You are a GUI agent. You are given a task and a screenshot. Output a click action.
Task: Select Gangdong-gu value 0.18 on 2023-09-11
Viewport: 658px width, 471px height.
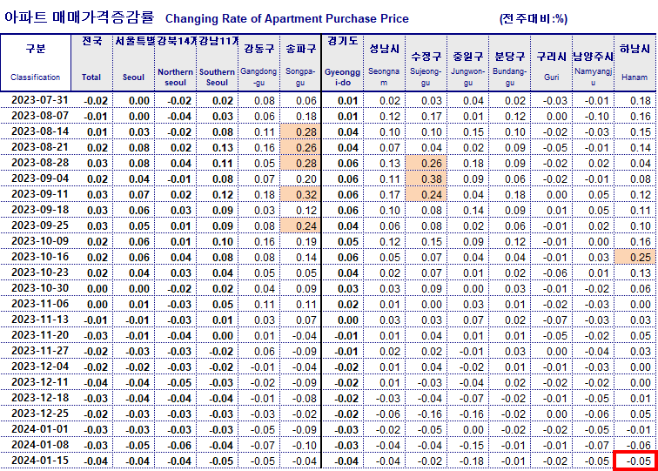[x=258, y=195]
